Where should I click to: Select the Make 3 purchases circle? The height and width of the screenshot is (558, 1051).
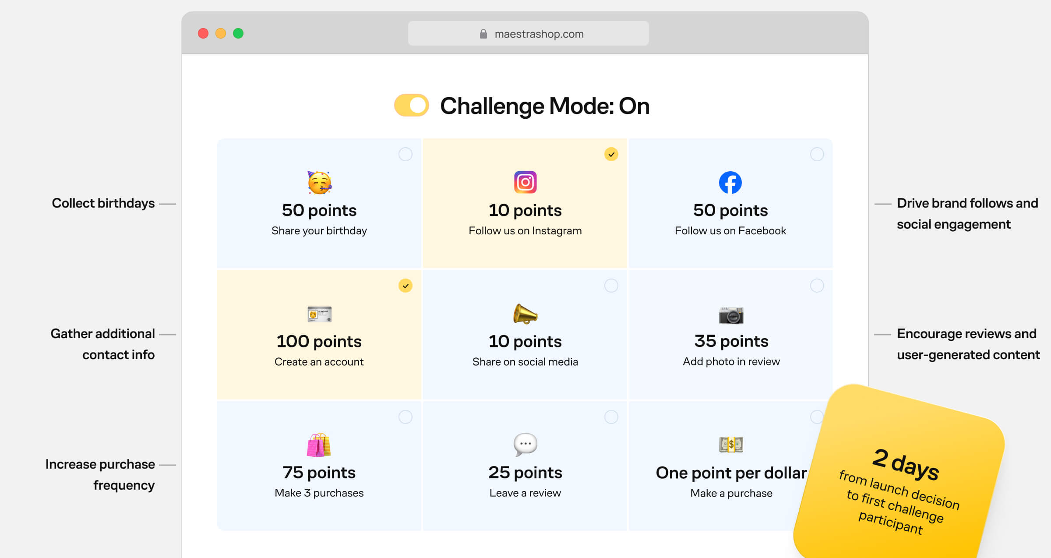pyautogui.click(x=406, y=417)
